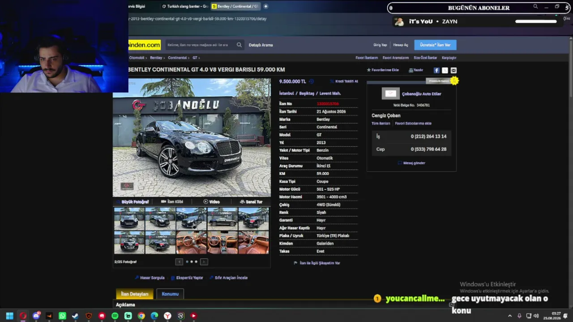This screenshot has width=573, height=322.
Task: Click Favori Satıcılarıma ekle
Action: coord(413,123)
